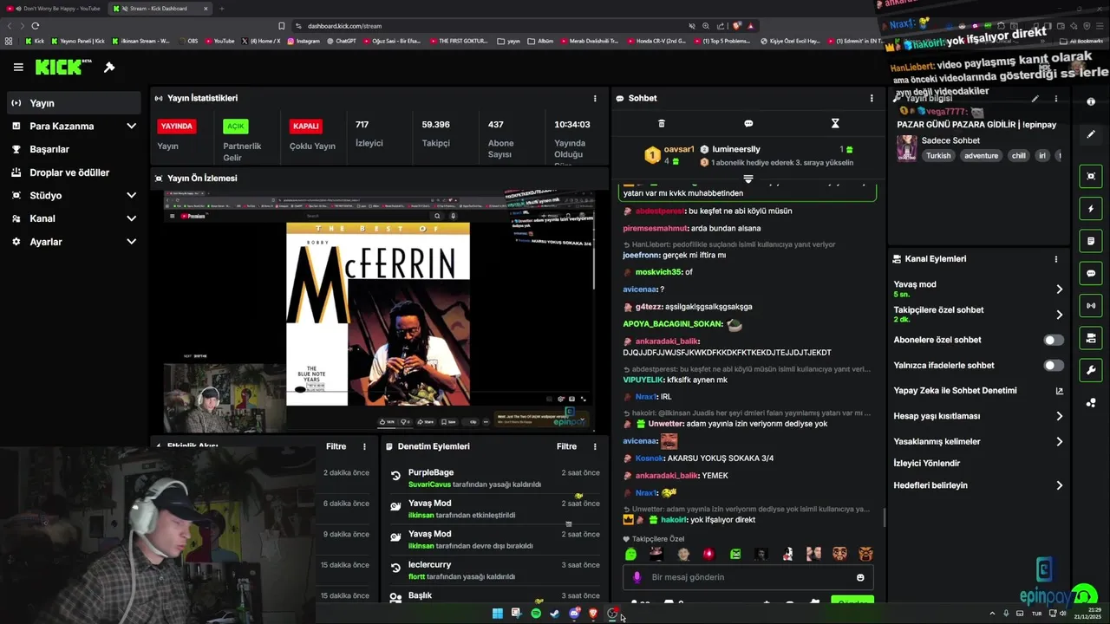The image size is (1110, 624).
Task: Open the Hesap yaşı kısıtlaması chevron
Action: click(x=1059, y=416)
